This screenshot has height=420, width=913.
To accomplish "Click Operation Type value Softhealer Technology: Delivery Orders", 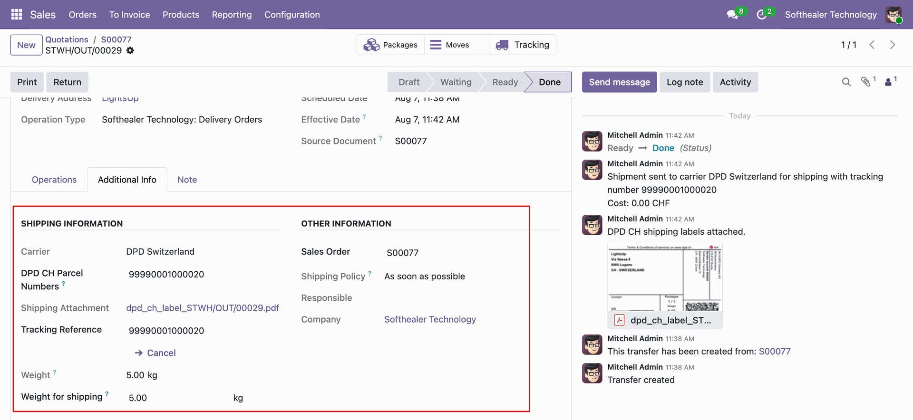I will coord(182,119).
